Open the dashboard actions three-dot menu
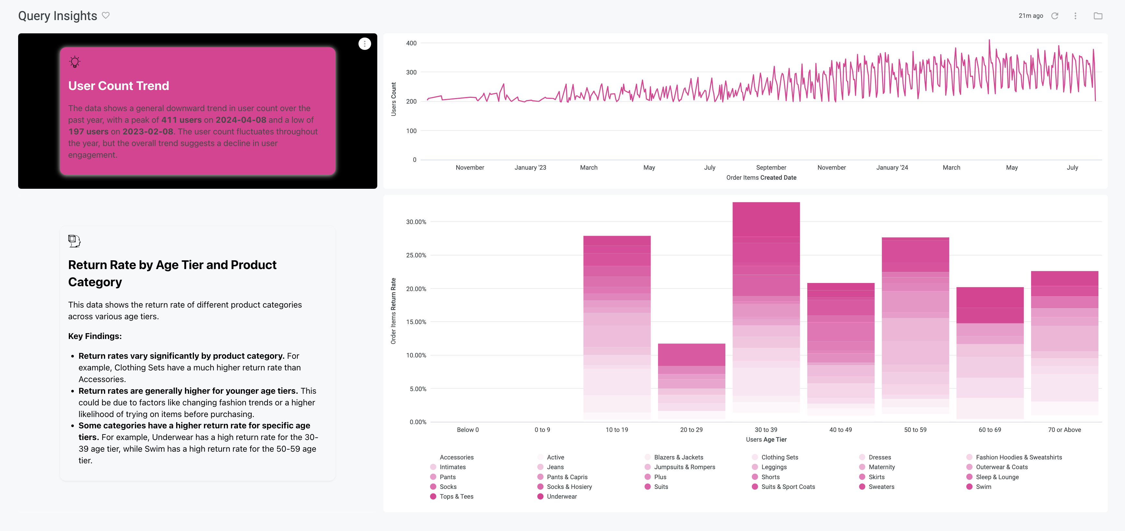Image resolution: width=1125 pixels, height=531 pixels. coord(1075,16)
